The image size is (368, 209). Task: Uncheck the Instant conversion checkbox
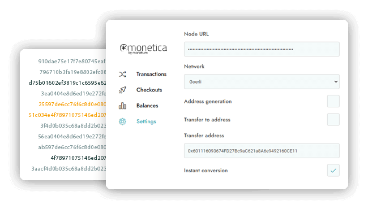[x=333, y=171]
